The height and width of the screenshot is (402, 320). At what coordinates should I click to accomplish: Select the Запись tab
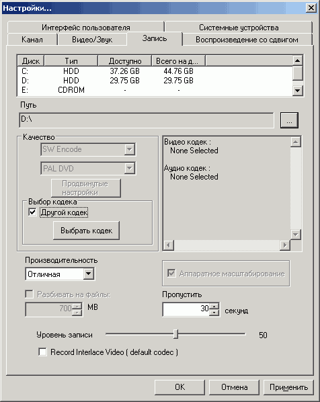(155, 38)
